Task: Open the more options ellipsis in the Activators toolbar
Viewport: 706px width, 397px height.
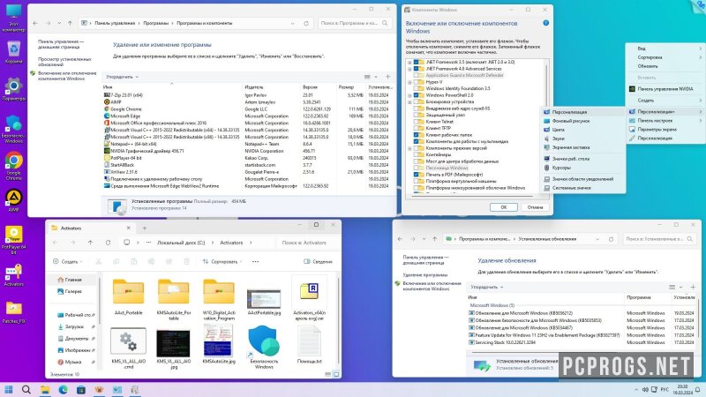Action: click(255, 261)
